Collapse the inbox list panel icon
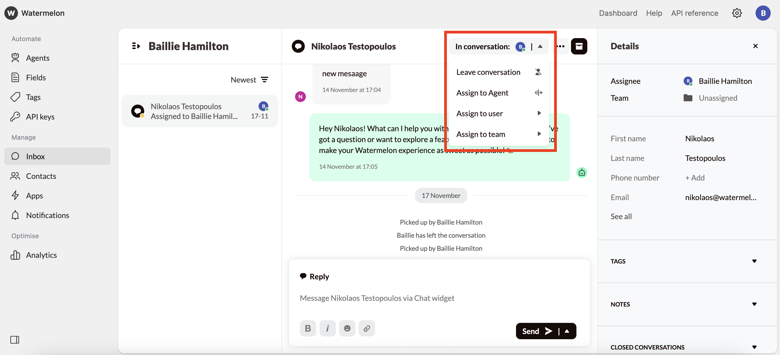The width and height of the screenshot is (780, 355). (136, 46)
